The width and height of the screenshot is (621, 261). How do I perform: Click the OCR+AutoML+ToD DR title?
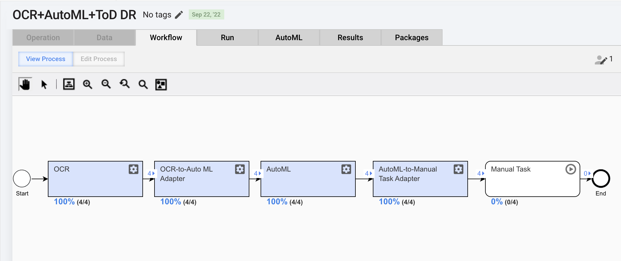click(74, 15)
